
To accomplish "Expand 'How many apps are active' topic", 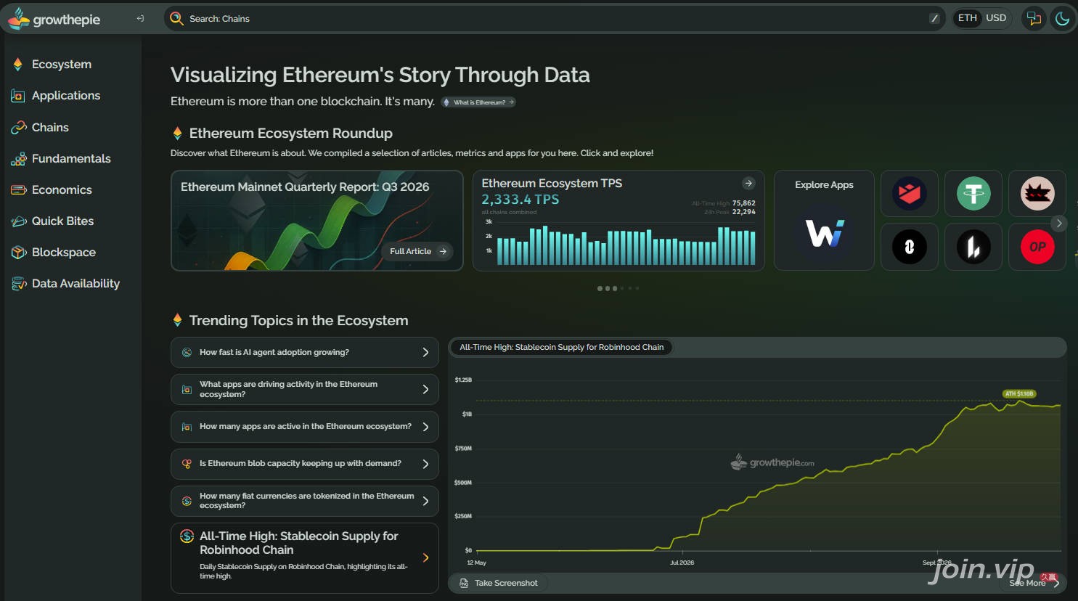I will point(305,427).
